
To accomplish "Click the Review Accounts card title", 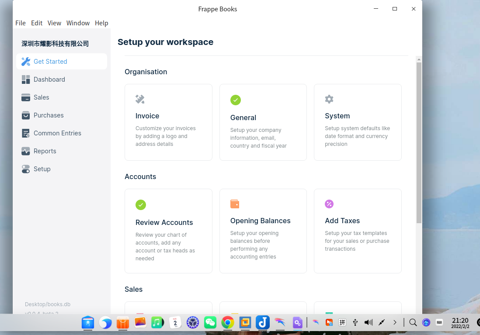I will pos(164,222).
